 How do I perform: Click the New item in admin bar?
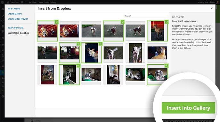tap(33, 2)
